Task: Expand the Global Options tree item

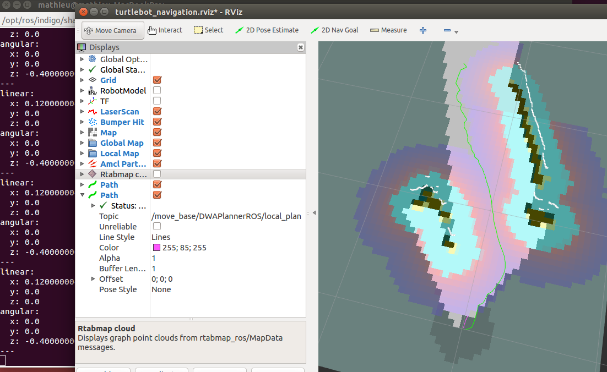Action: tap(83, 59)
